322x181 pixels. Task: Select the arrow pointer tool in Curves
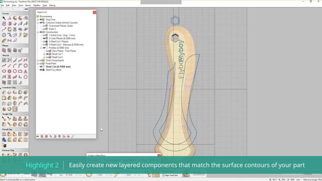4,18
